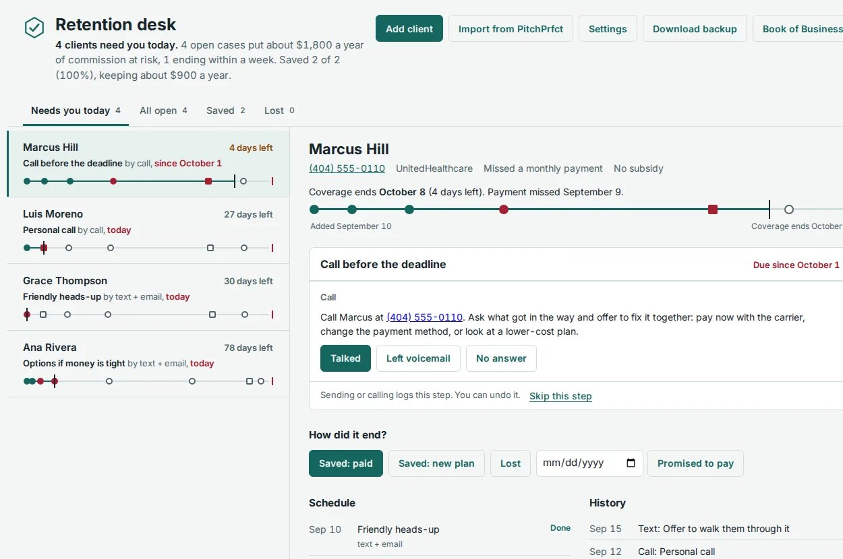Open the date picker calendar icon

click(631, 463)
